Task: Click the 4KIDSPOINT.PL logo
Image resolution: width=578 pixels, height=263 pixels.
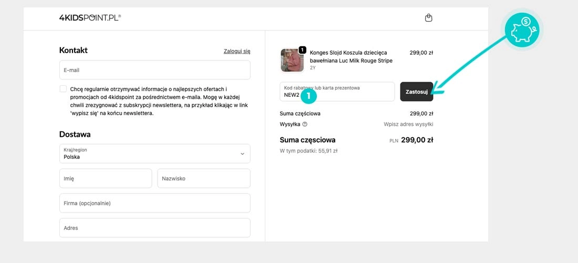Action: (90, 18)
